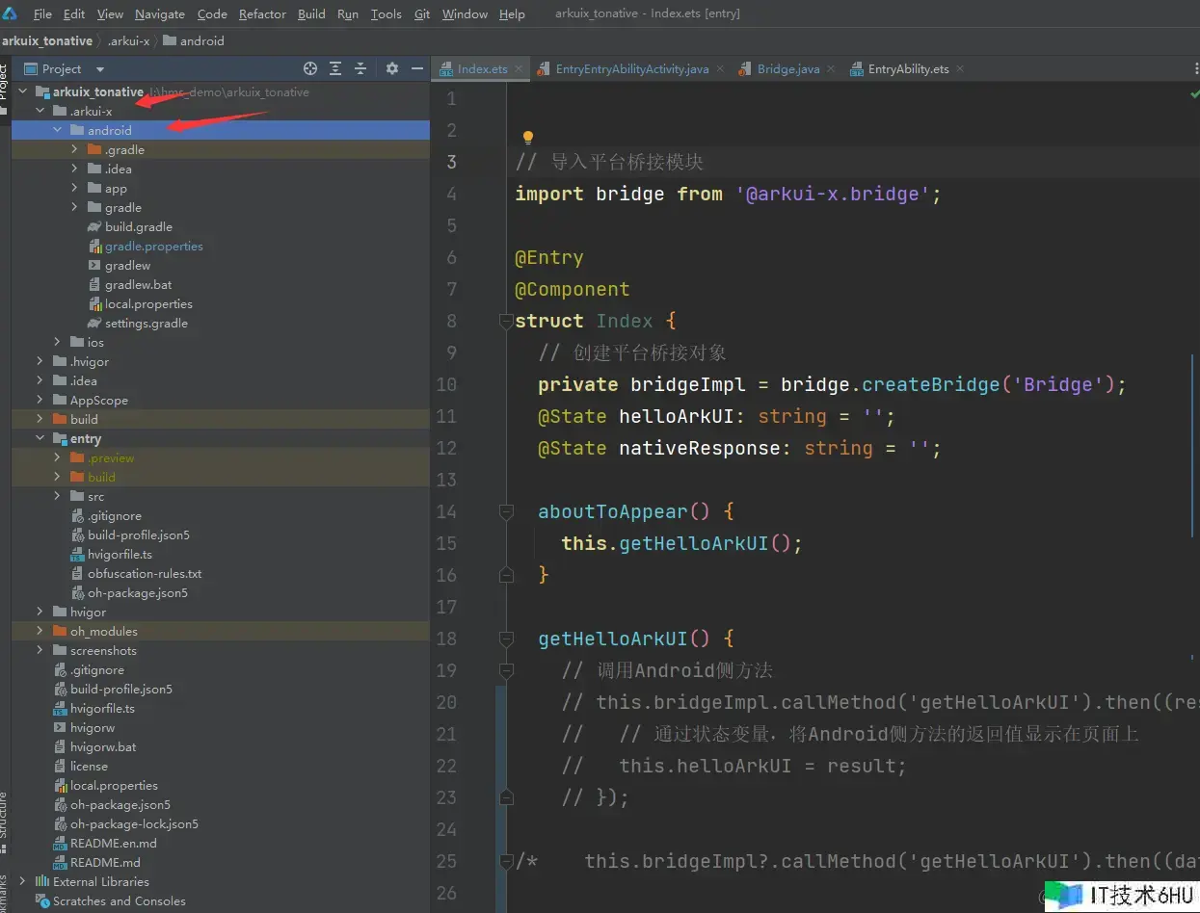1200x913 pixels.
Task: Switch to the EntryAbility.ets tab
Action: [x=908, y=69]
